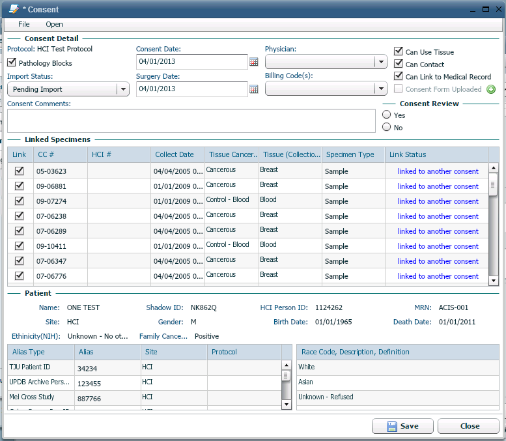Click the Alias Type column header
The width and height of the screenshot is (506, 441).
[41, 352]
